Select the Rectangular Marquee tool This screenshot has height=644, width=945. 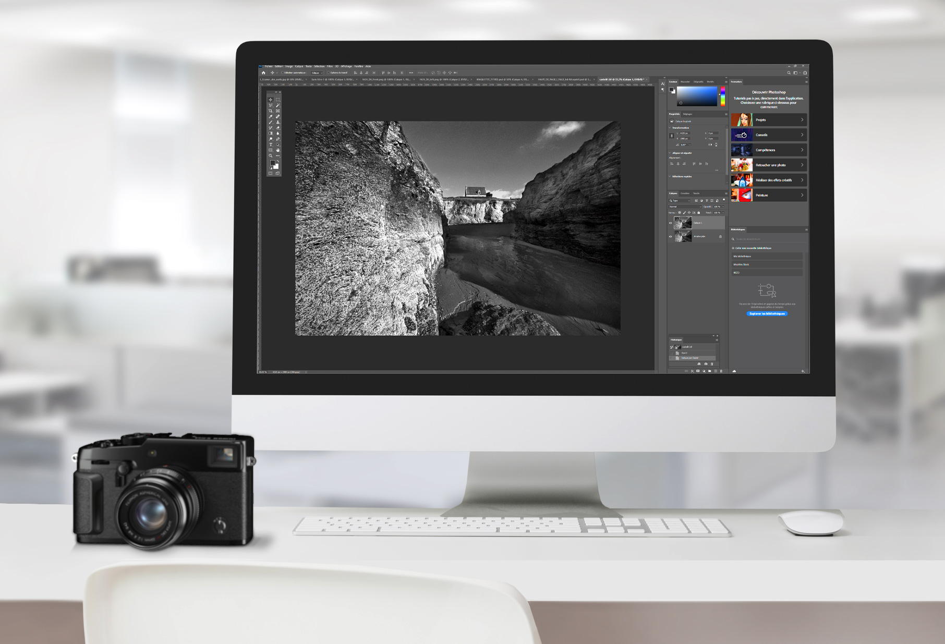(x=277, y=100)
